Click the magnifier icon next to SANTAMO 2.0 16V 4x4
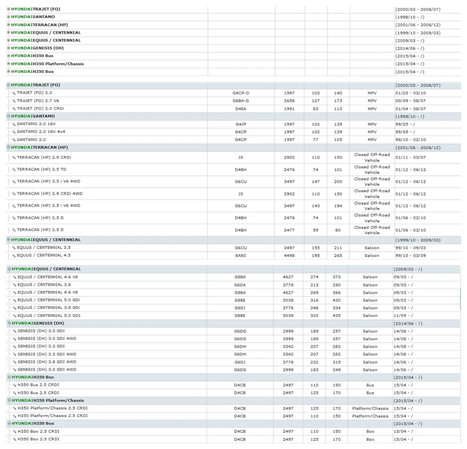Viewport: 467px width, 449px height. (14, 132)
